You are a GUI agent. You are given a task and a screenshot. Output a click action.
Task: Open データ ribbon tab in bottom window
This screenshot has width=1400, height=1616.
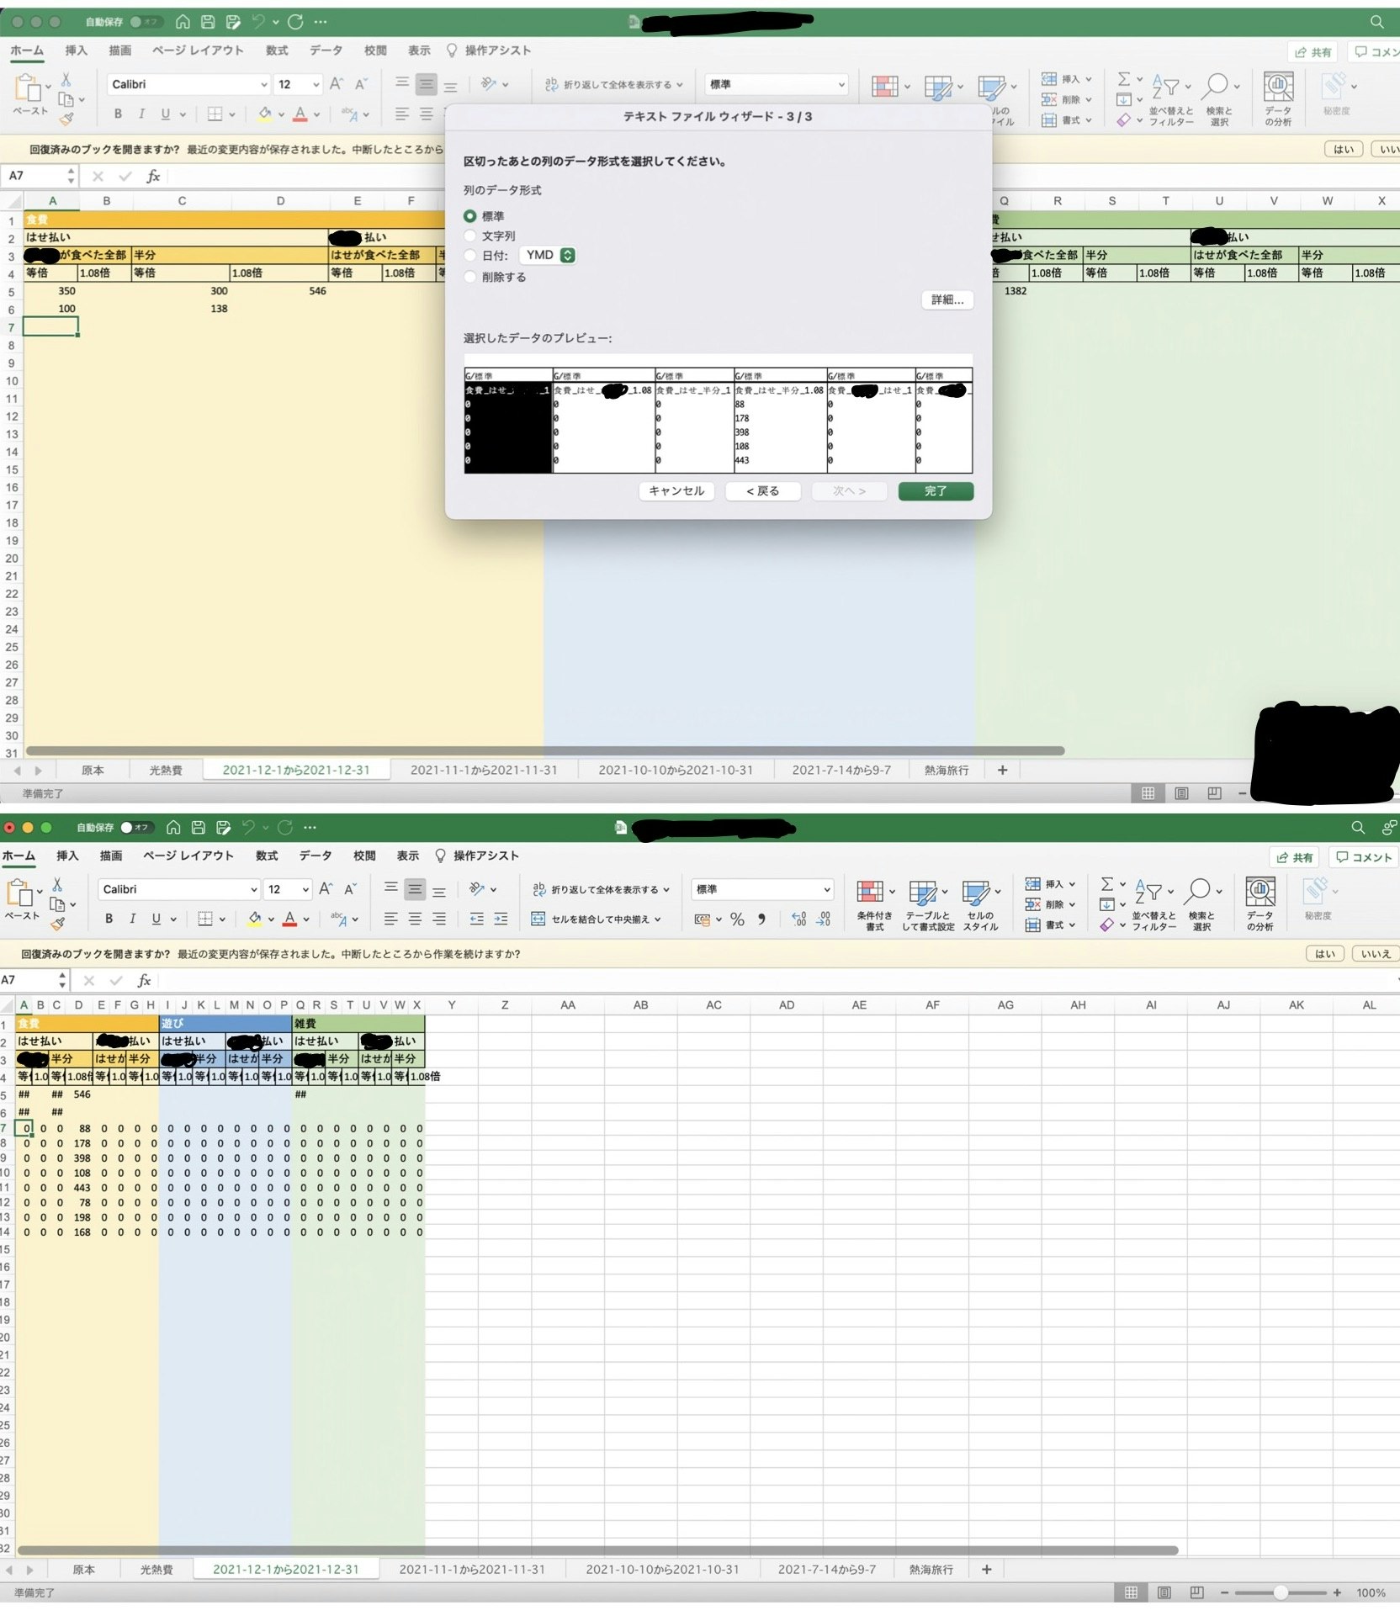pos(316,856)
